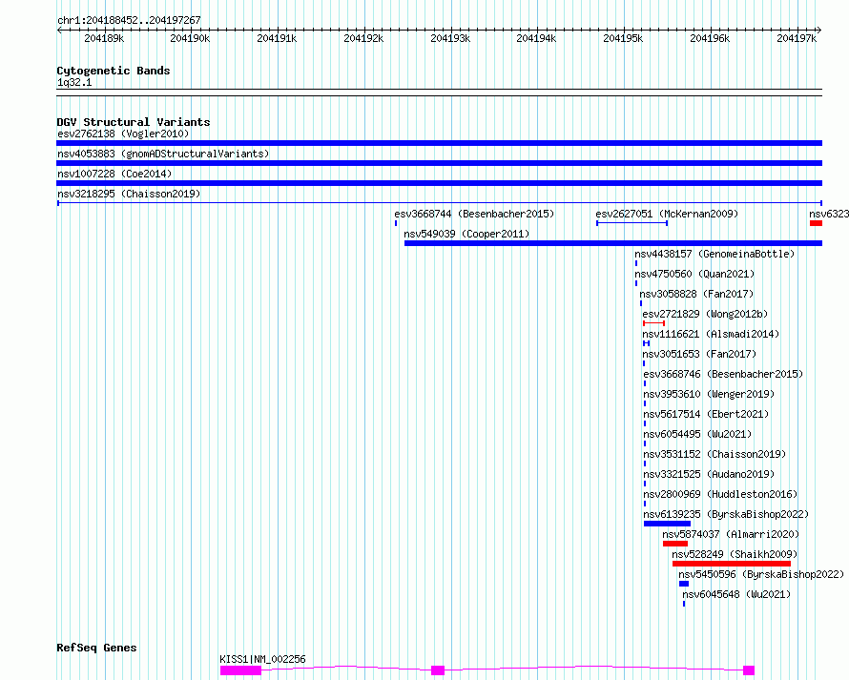Viewport: 849px width, 680px height.
Task: Select nsv5874037 (Almarri2020) label
Action: (x=731, y=534)
